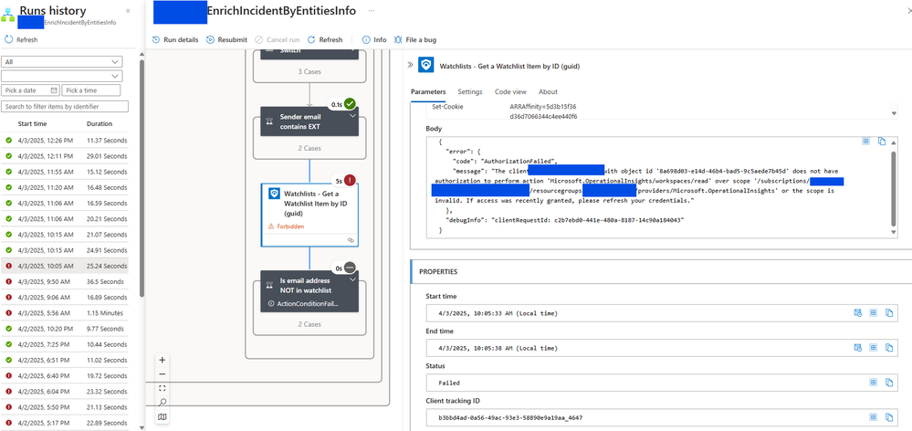This screenshot has width=912, height=431.
Task: Switch to the Settings tab
Action: tap(470, 92)
